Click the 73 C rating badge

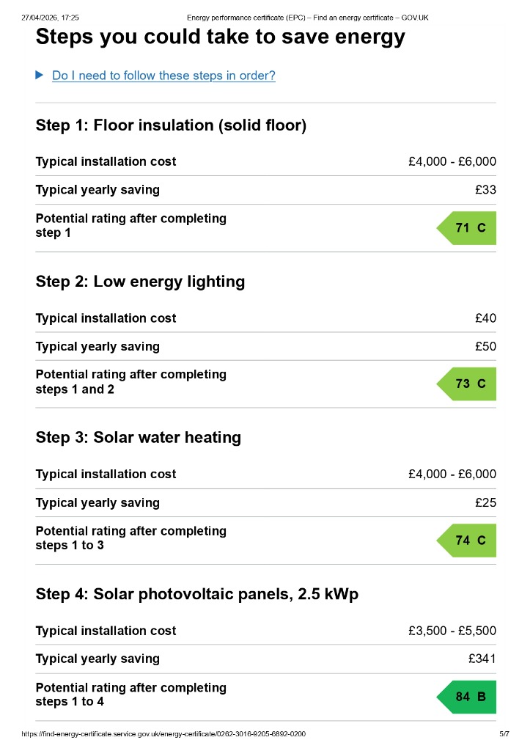[x=466, y=384]
